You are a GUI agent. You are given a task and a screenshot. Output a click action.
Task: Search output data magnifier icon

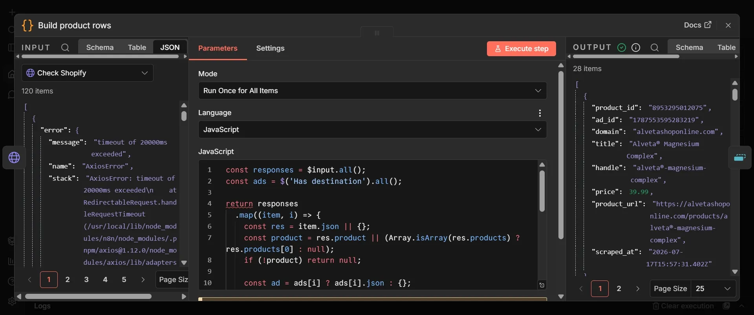click(x=654, y=48)
